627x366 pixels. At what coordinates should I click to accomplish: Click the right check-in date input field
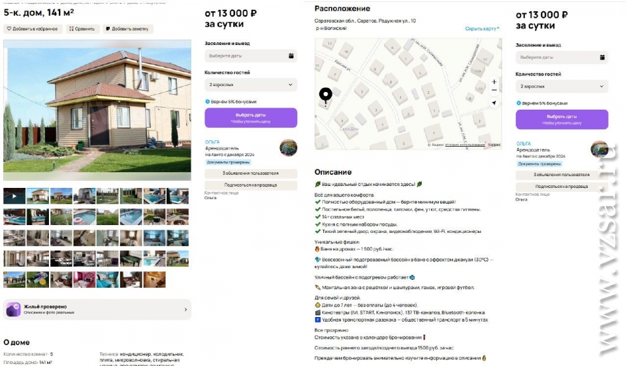pyautogui.click(x=562, y=57)
